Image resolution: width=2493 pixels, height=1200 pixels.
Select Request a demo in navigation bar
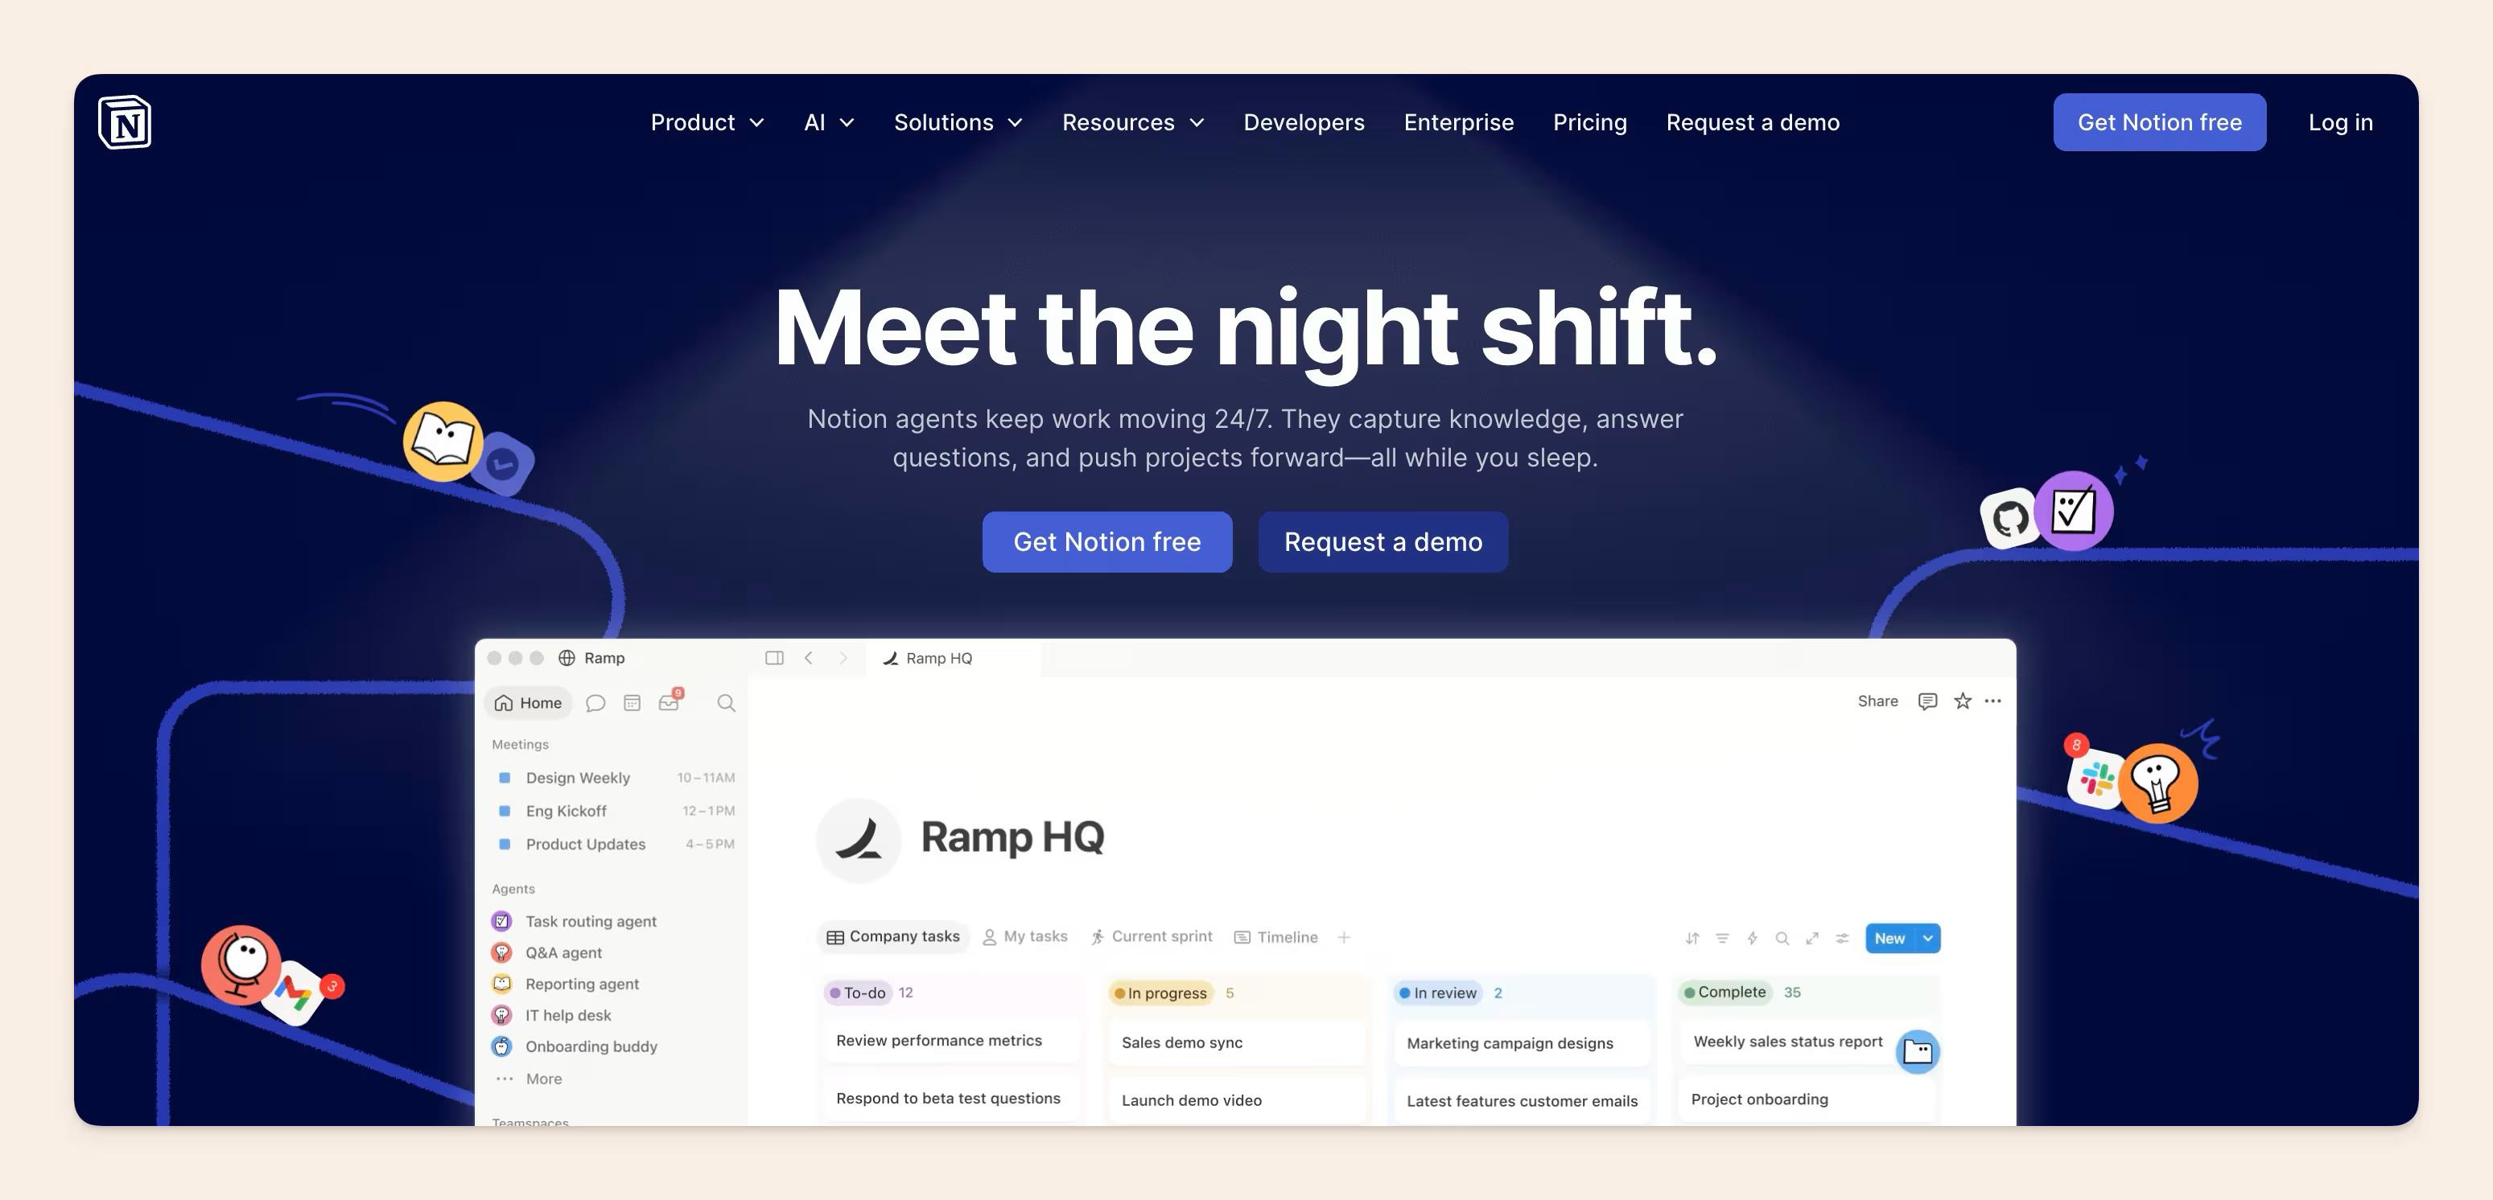[1753, 123]
